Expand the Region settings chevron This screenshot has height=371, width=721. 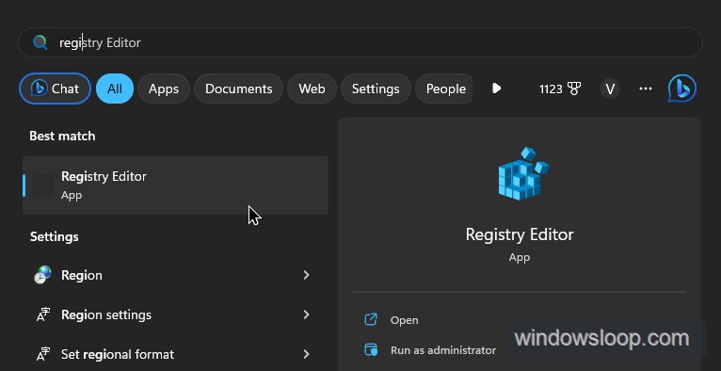tap(306, 315)
